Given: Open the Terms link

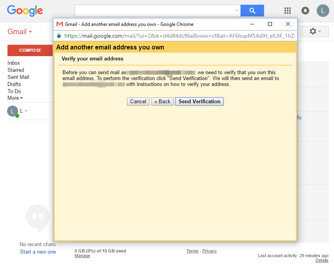Looking at the screenshot, I should (x=192, y=251).
